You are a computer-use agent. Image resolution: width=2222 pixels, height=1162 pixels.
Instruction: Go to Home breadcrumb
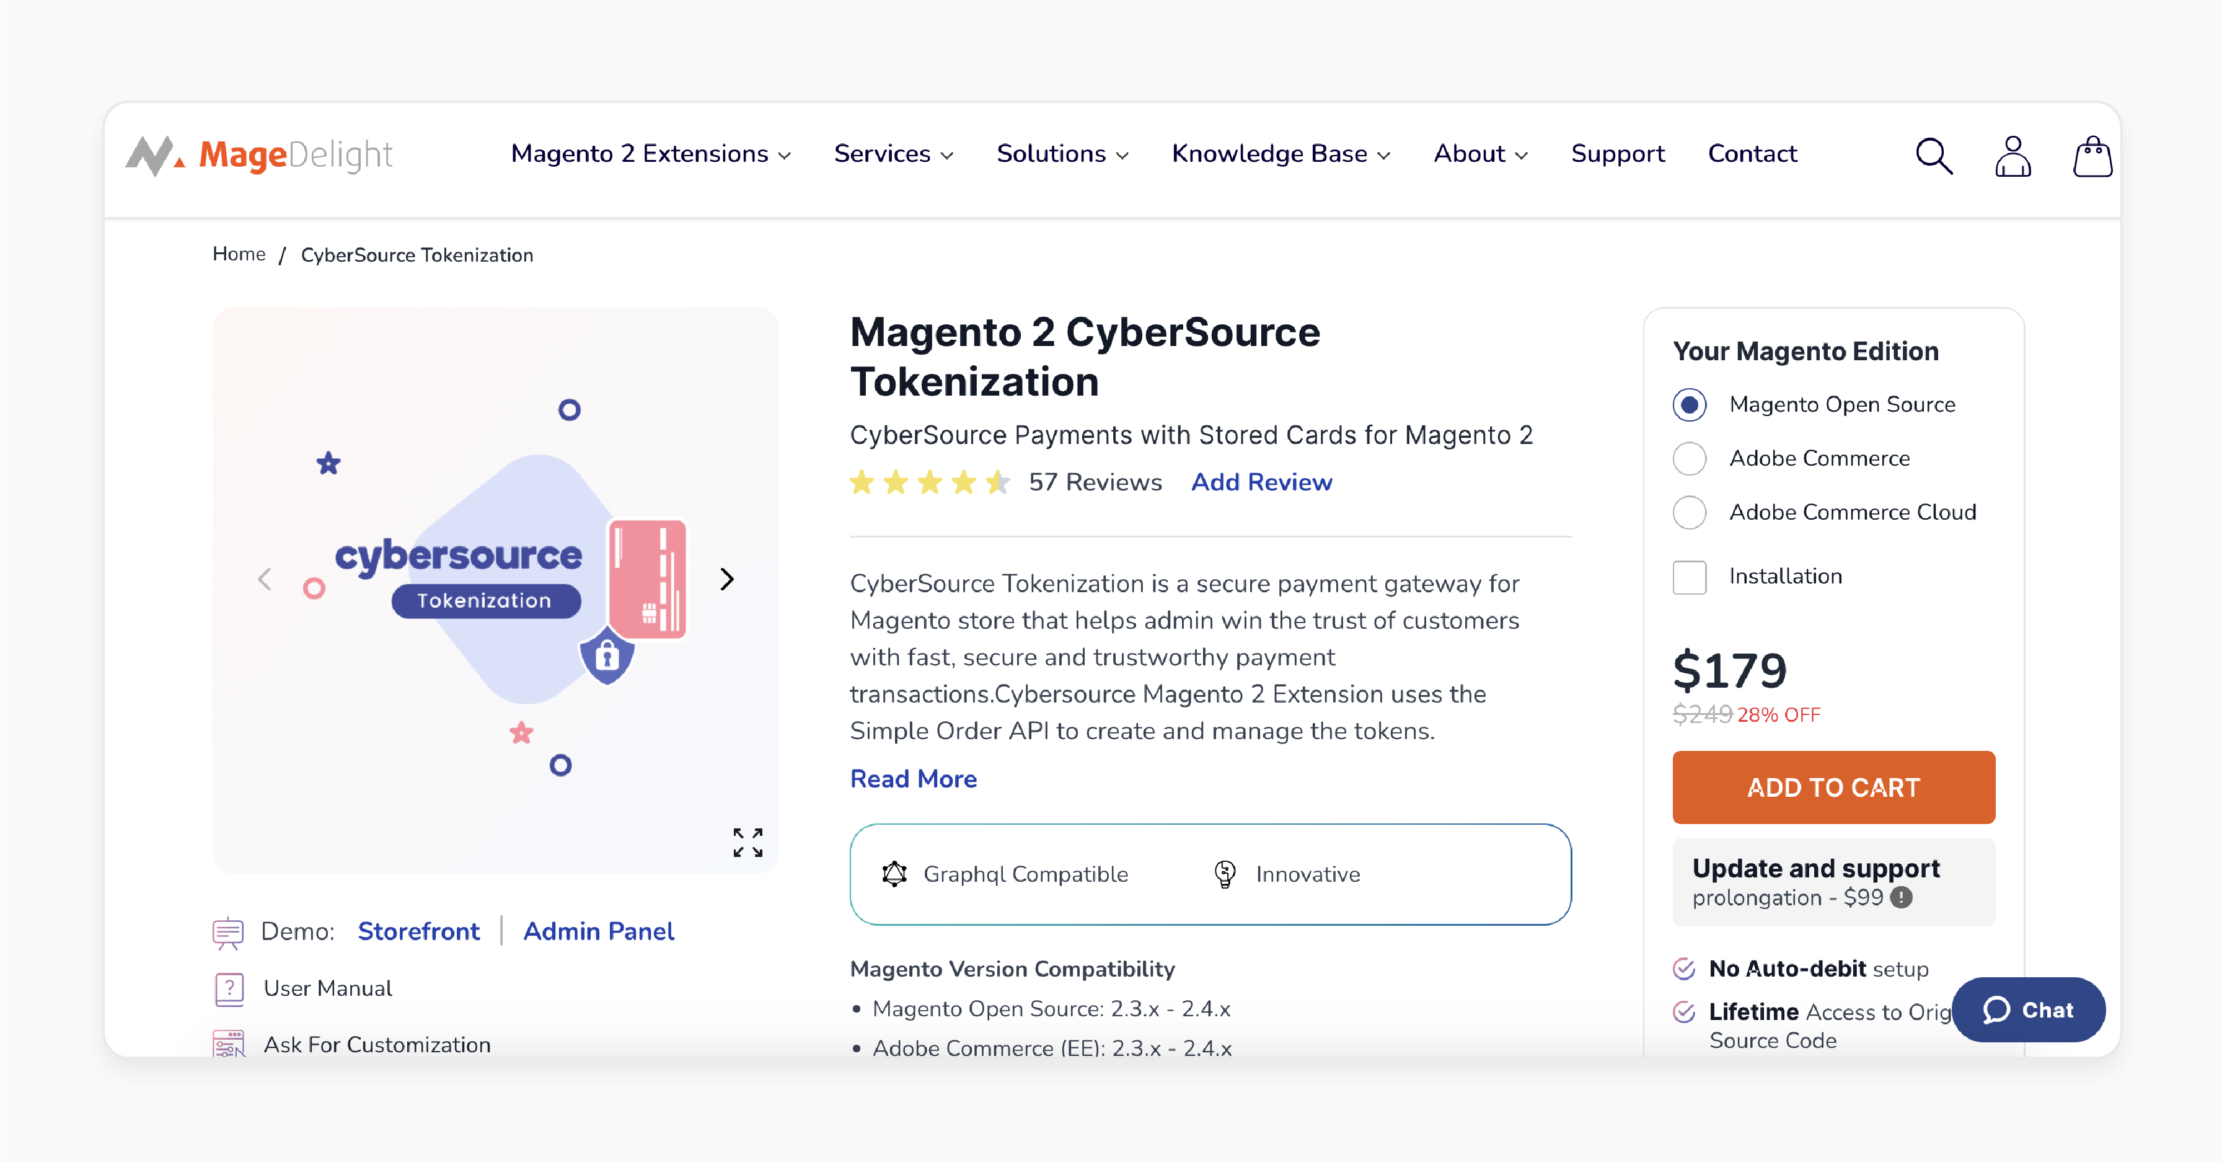239,254
